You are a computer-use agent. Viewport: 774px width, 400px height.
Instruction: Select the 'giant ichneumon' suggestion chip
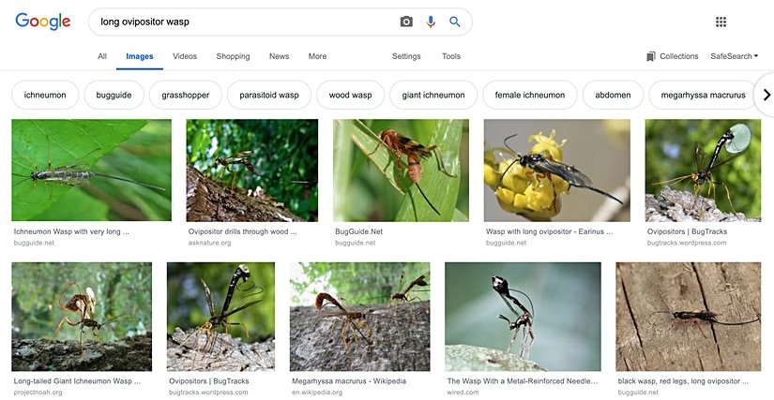(x=433, y=95)
